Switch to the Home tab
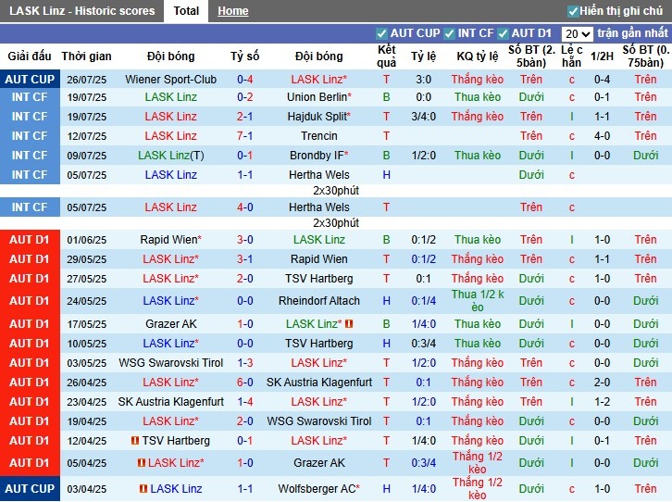Image resolution: width=672 pixels, height=502 pixels. (232, 11)
